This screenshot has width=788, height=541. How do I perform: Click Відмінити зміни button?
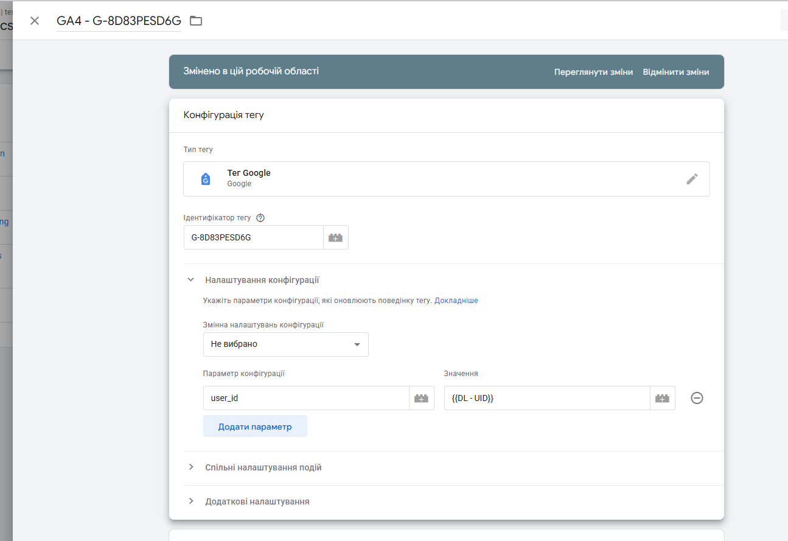675,72
